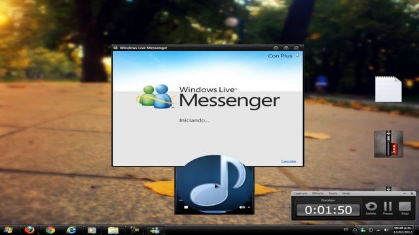419x235 pixels.
Task: Click the eye-shaped tray icon
Action: point(355,230)
